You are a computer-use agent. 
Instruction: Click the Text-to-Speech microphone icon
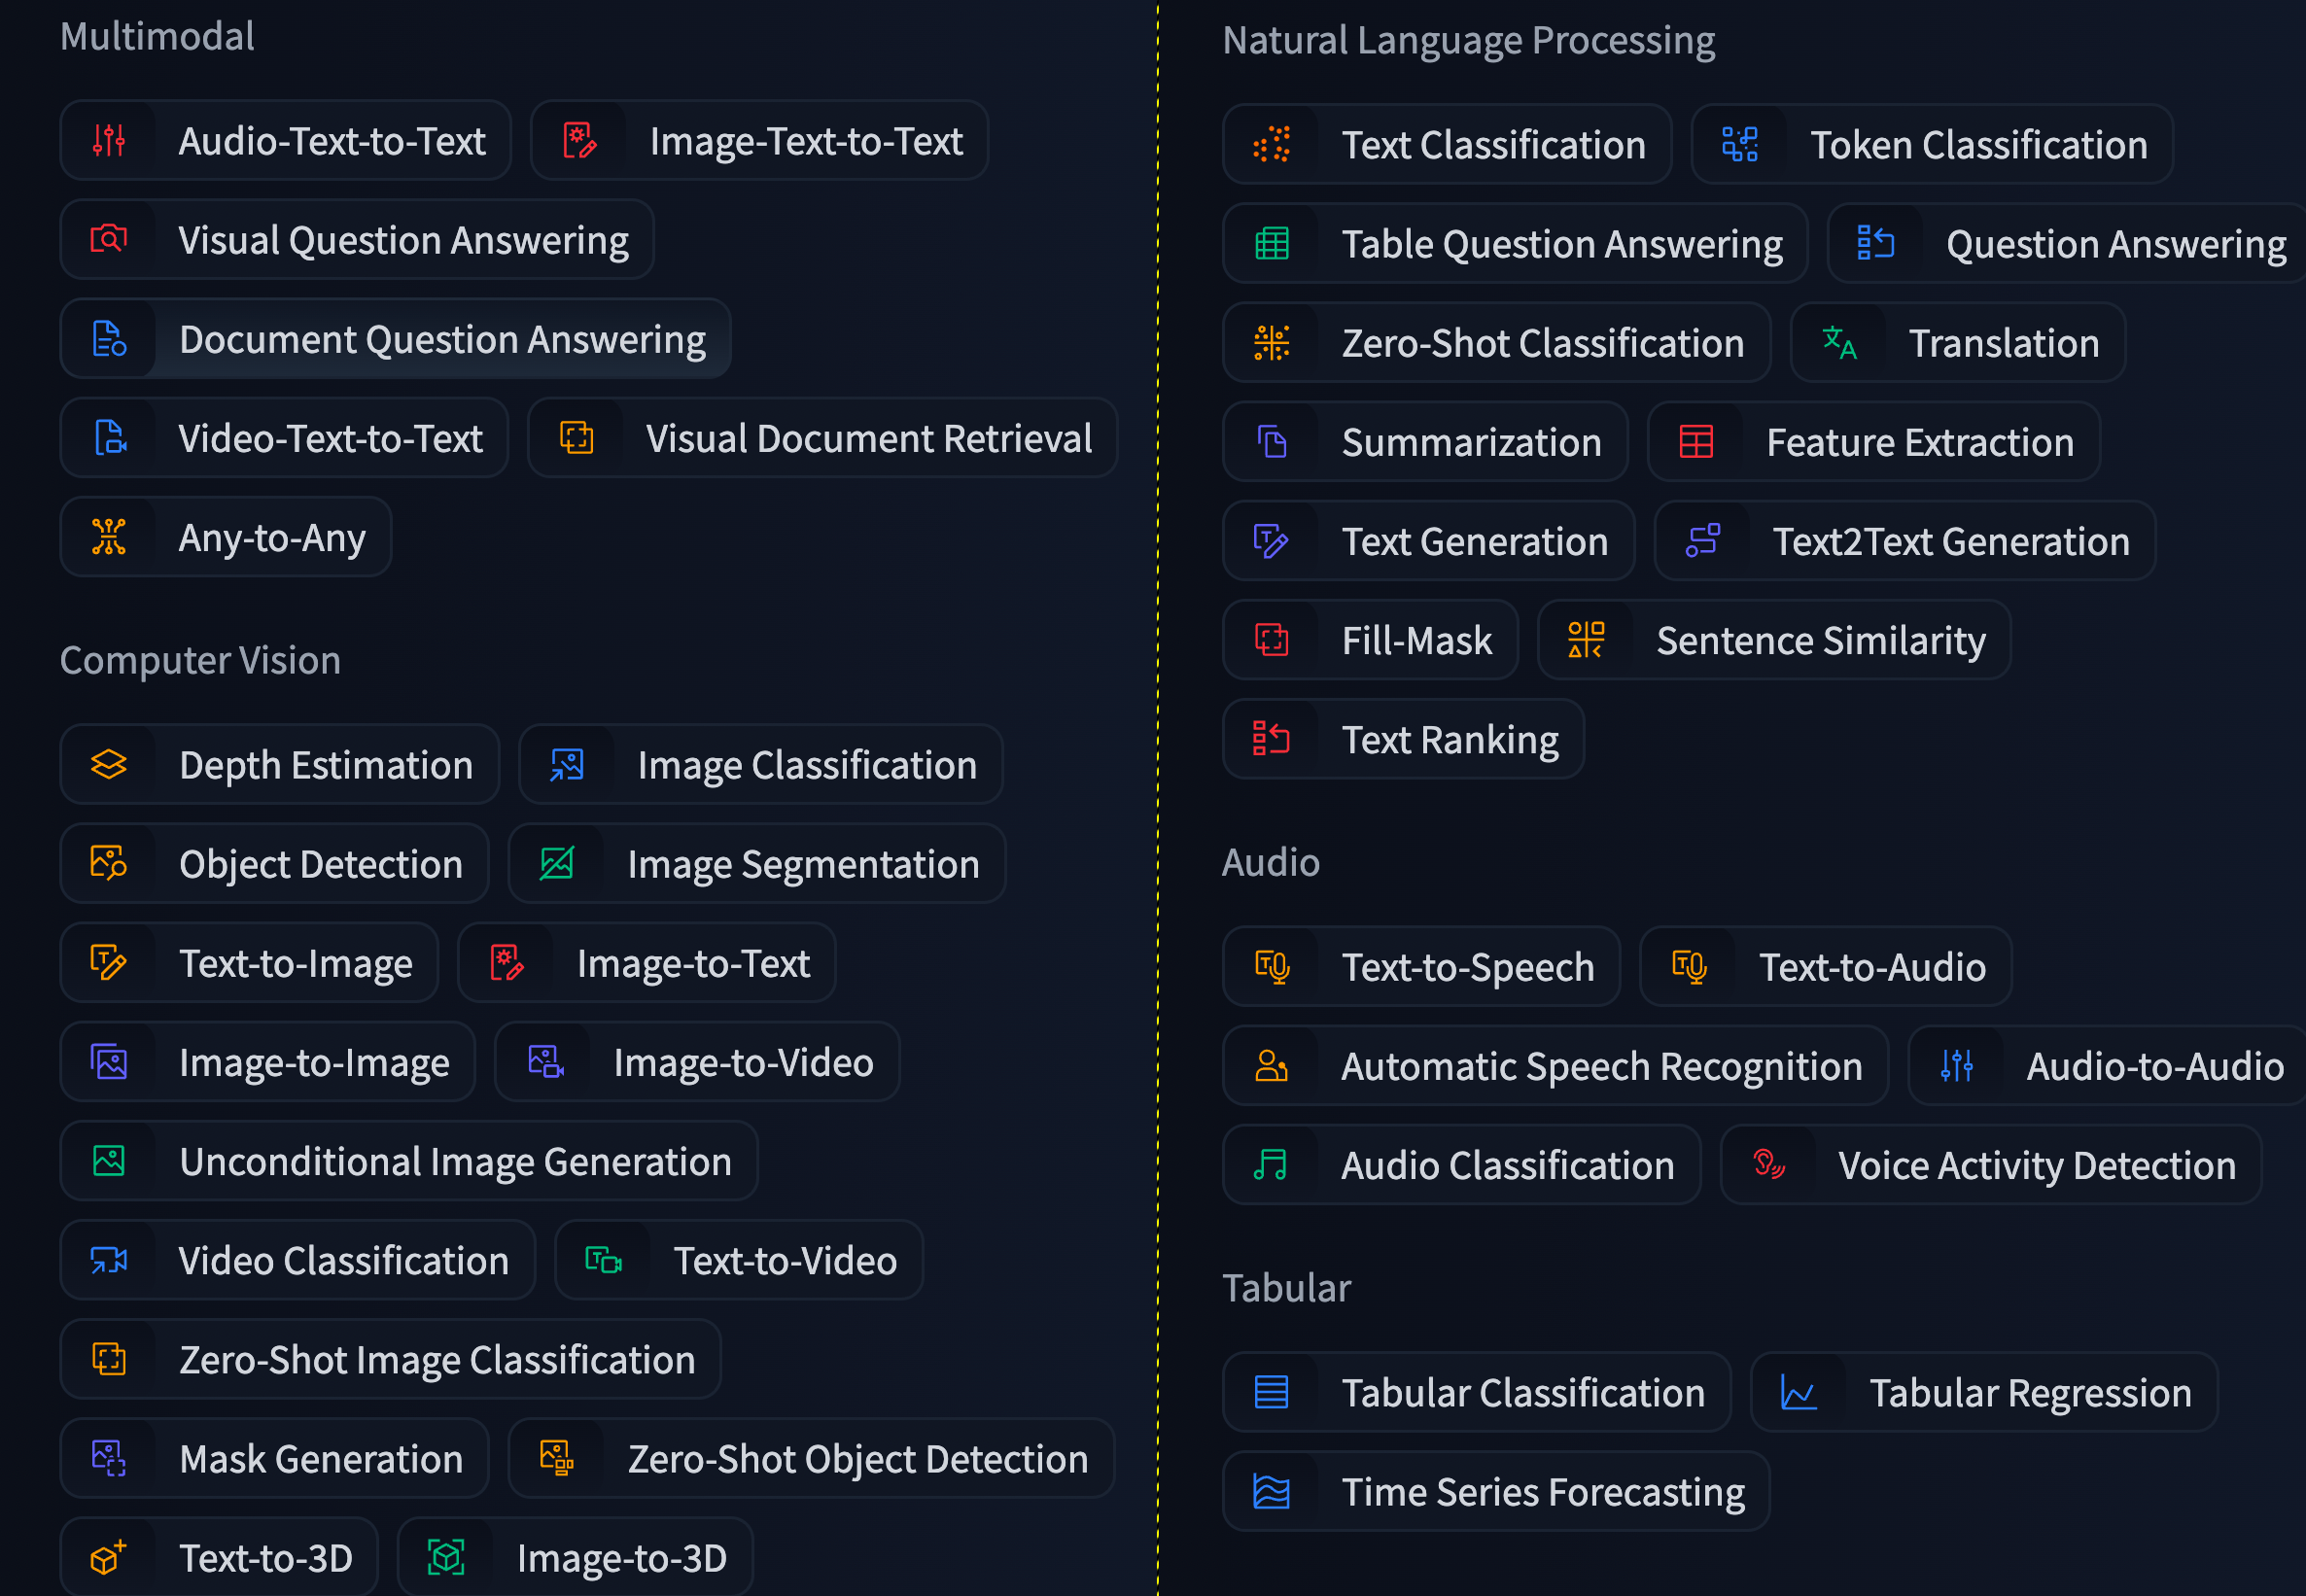click(x=1271, y=966)
